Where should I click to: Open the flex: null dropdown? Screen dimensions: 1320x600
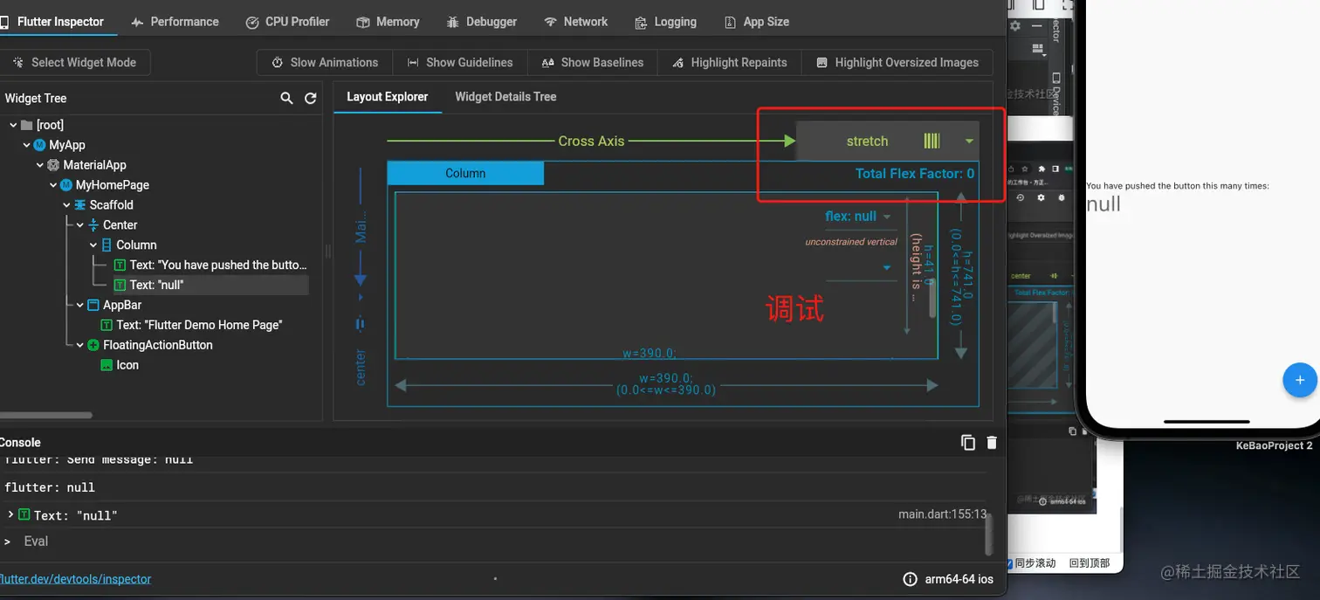(x=858, y=217)
